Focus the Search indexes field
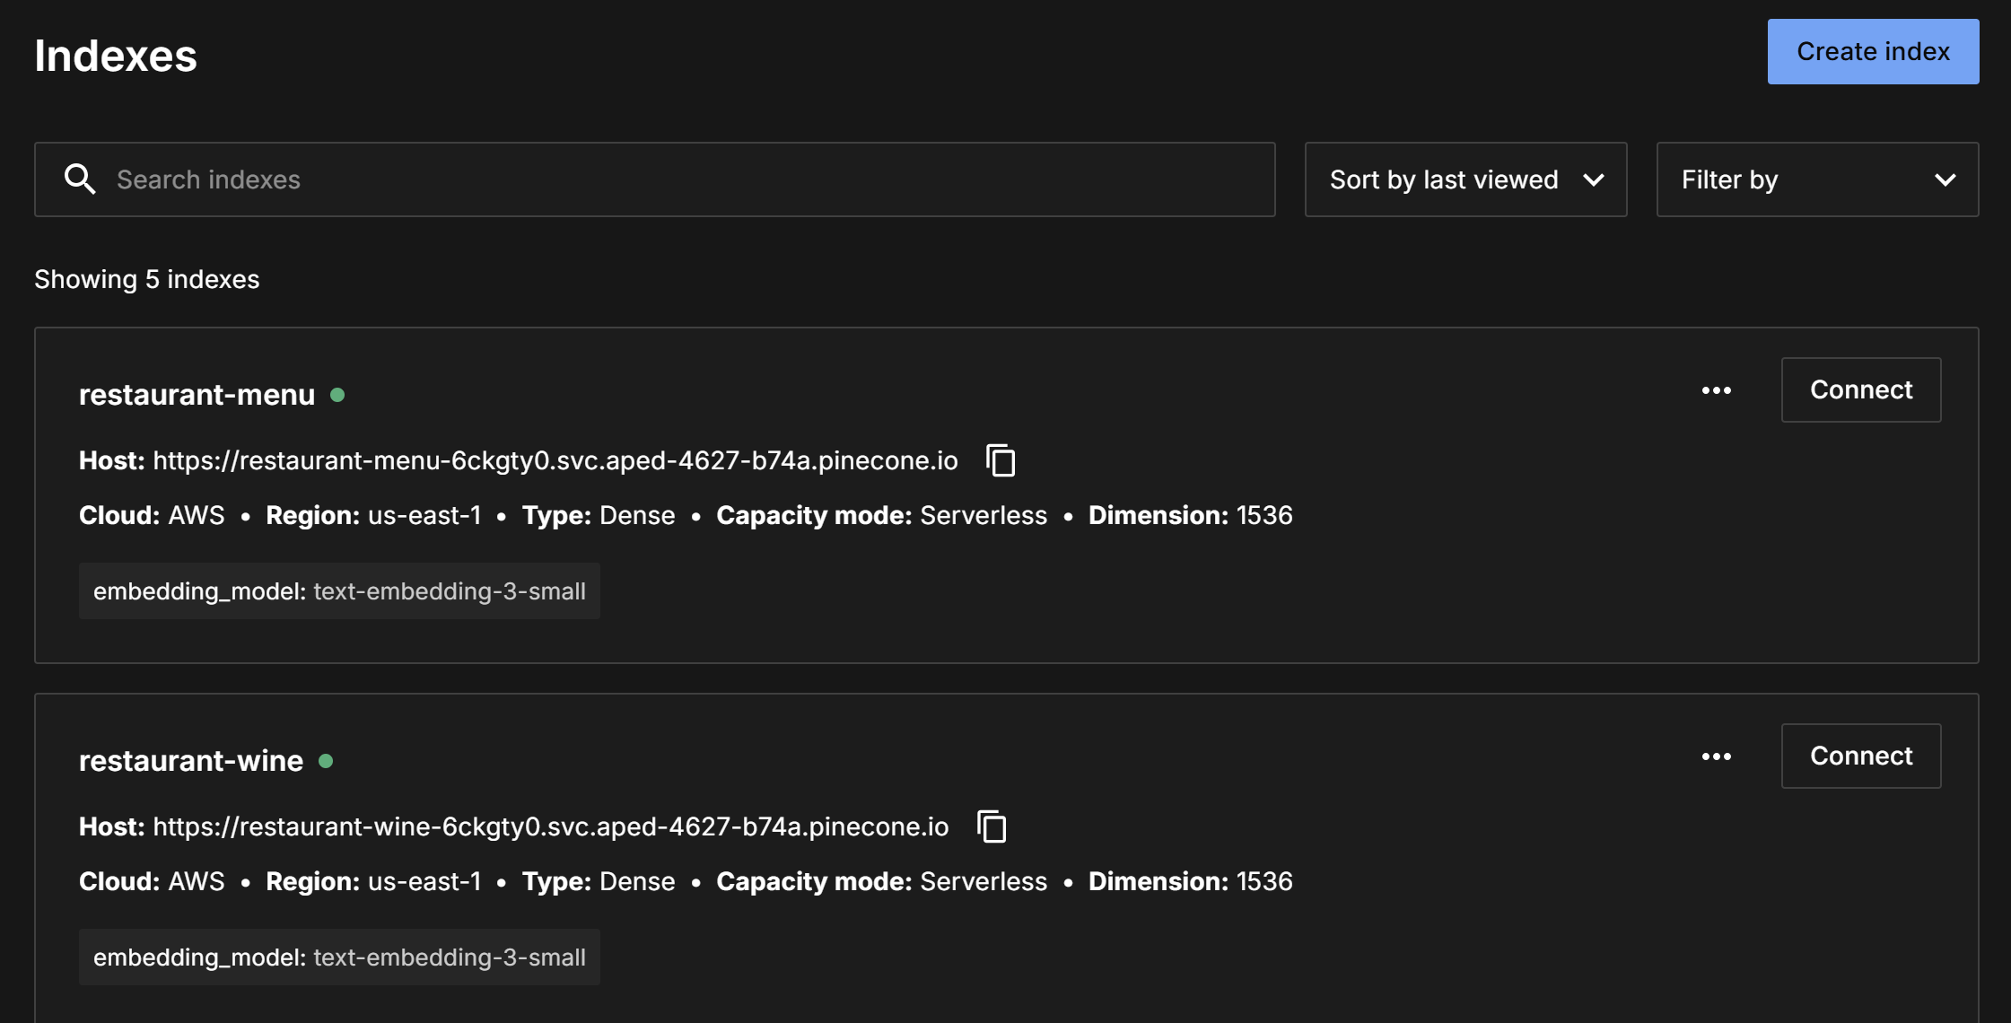2011x1023 pixels. click(682, 179)
